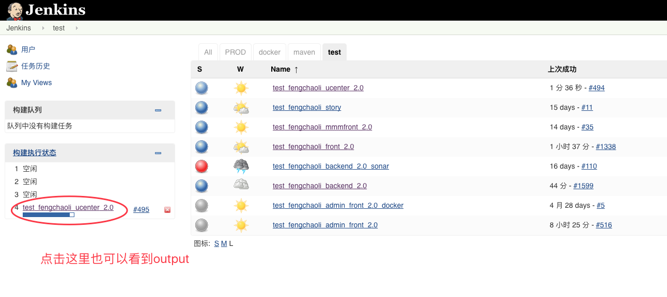Open the 用户 people icon in sidebar
This screenshot has width=667, height=297.
[x=12, y=49]
